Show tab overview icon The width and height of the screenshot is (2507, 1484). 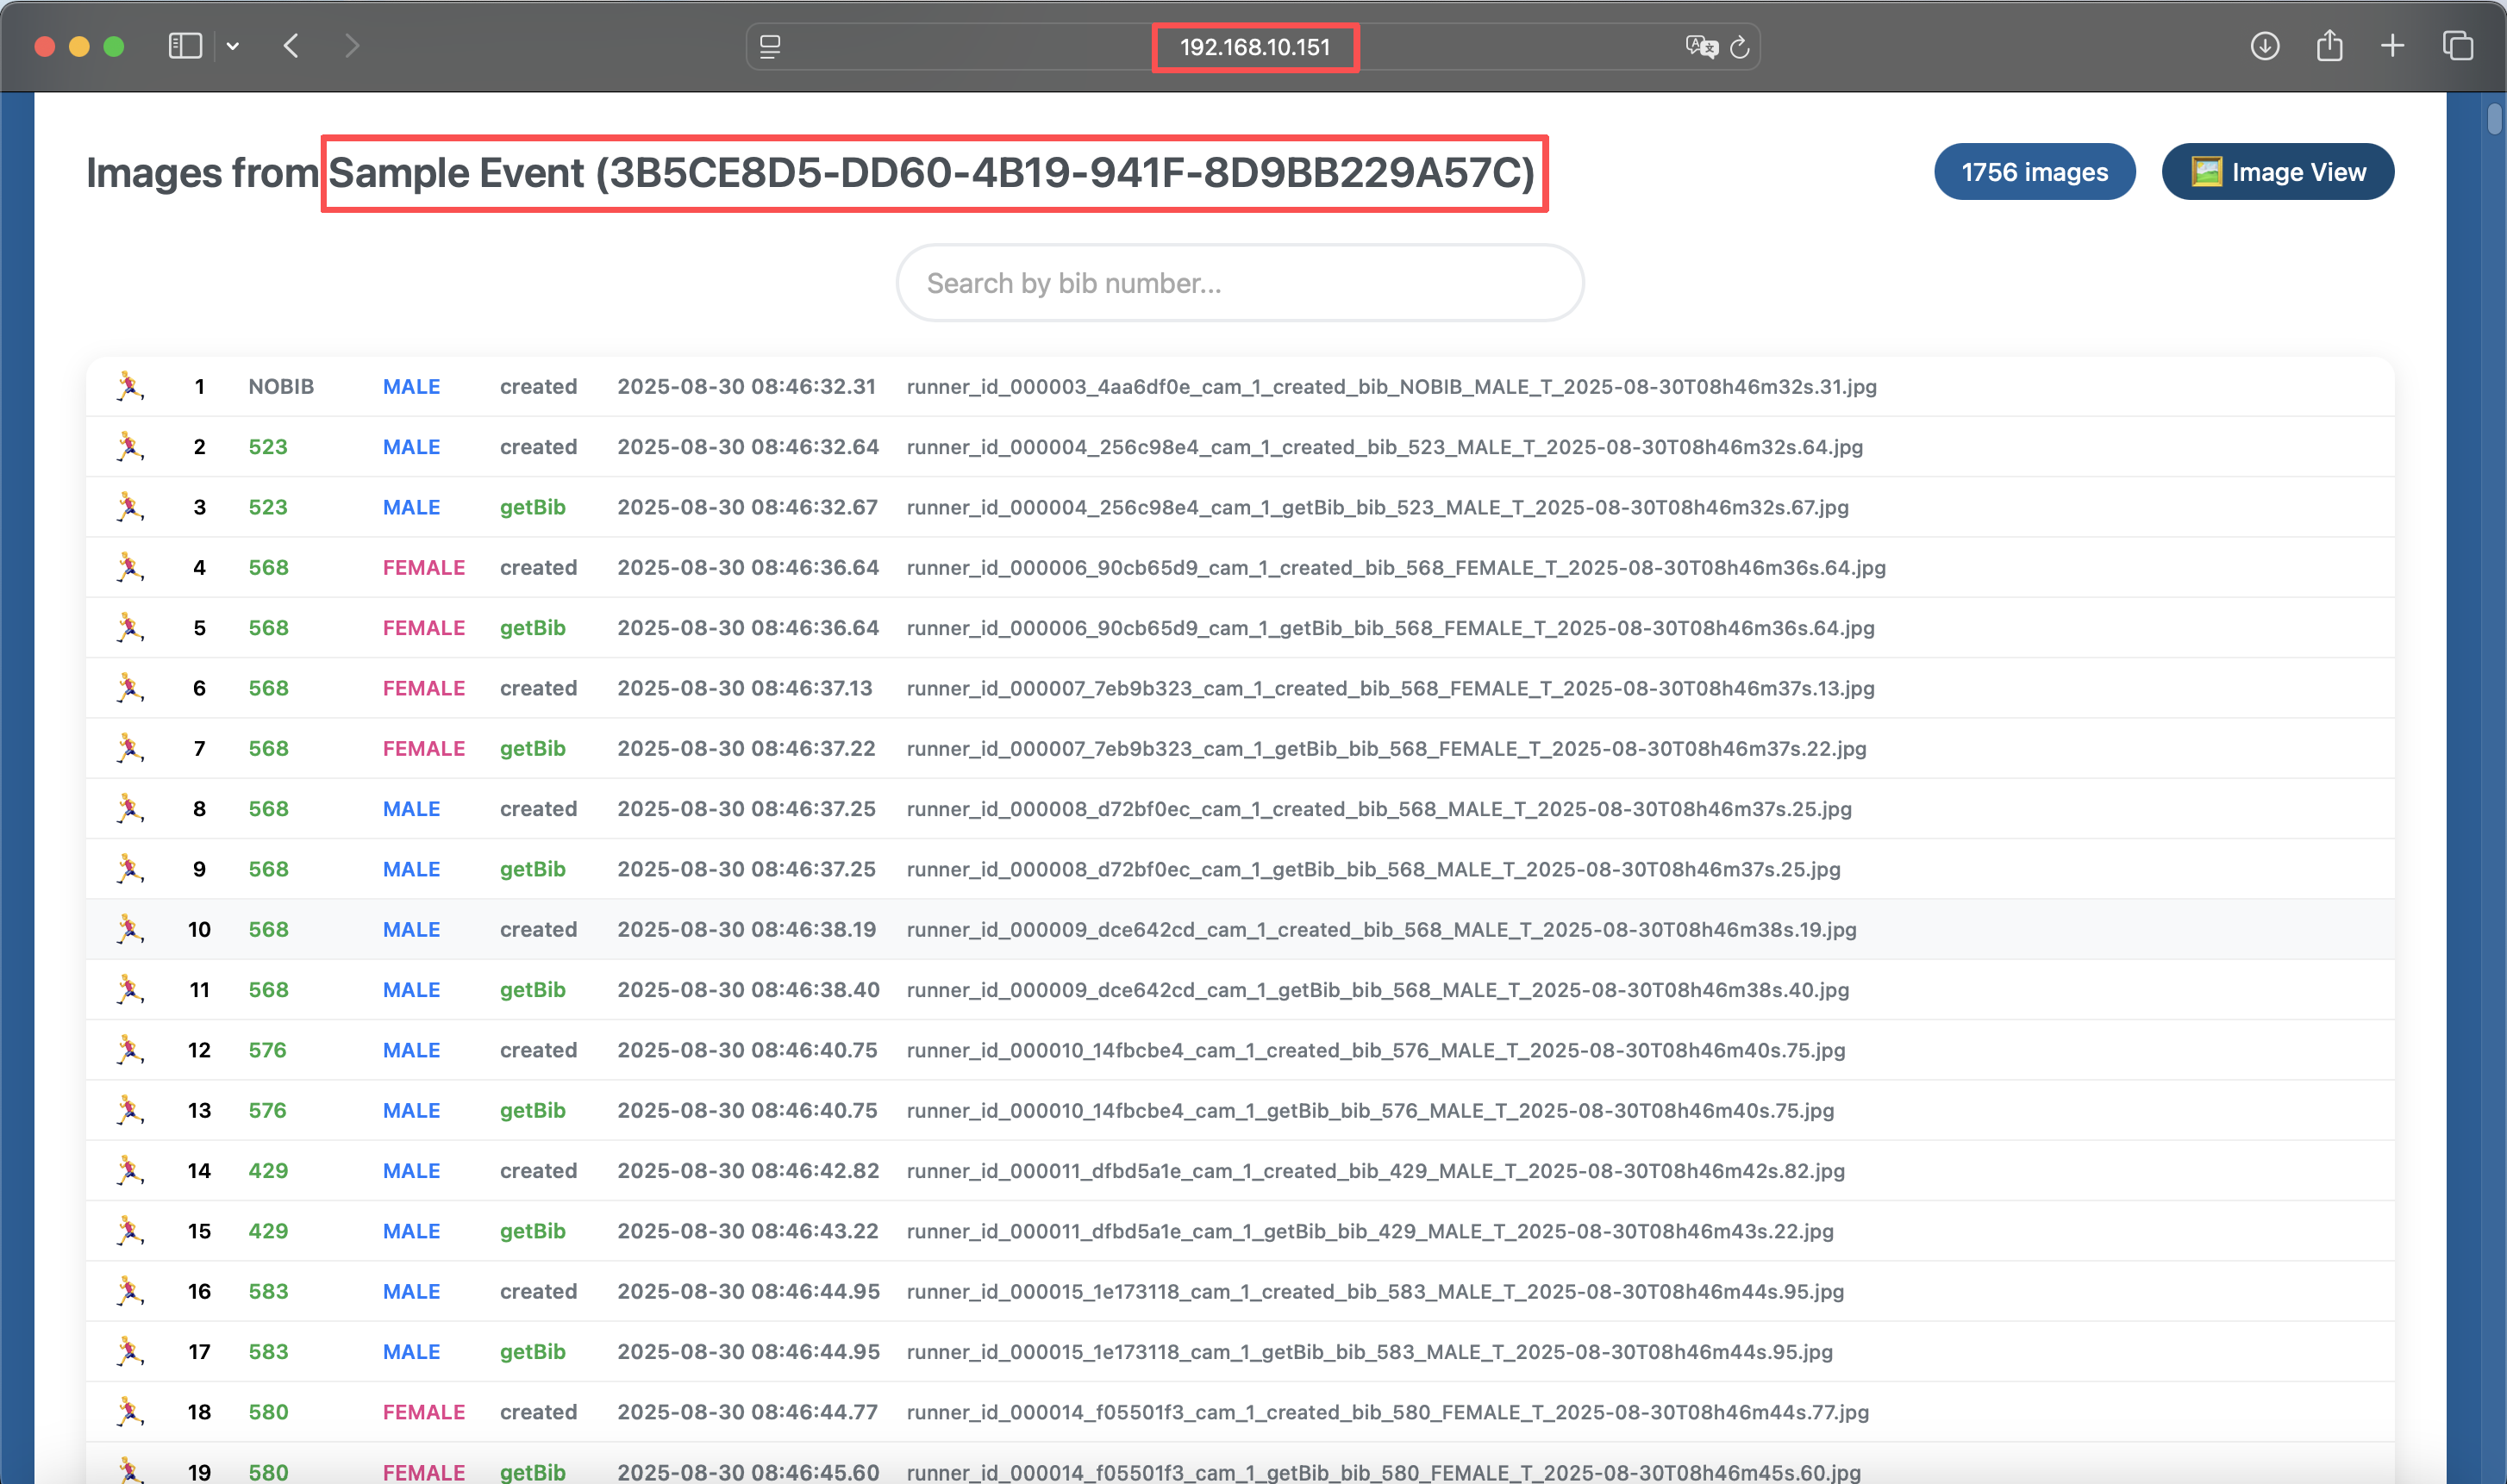2457,46
